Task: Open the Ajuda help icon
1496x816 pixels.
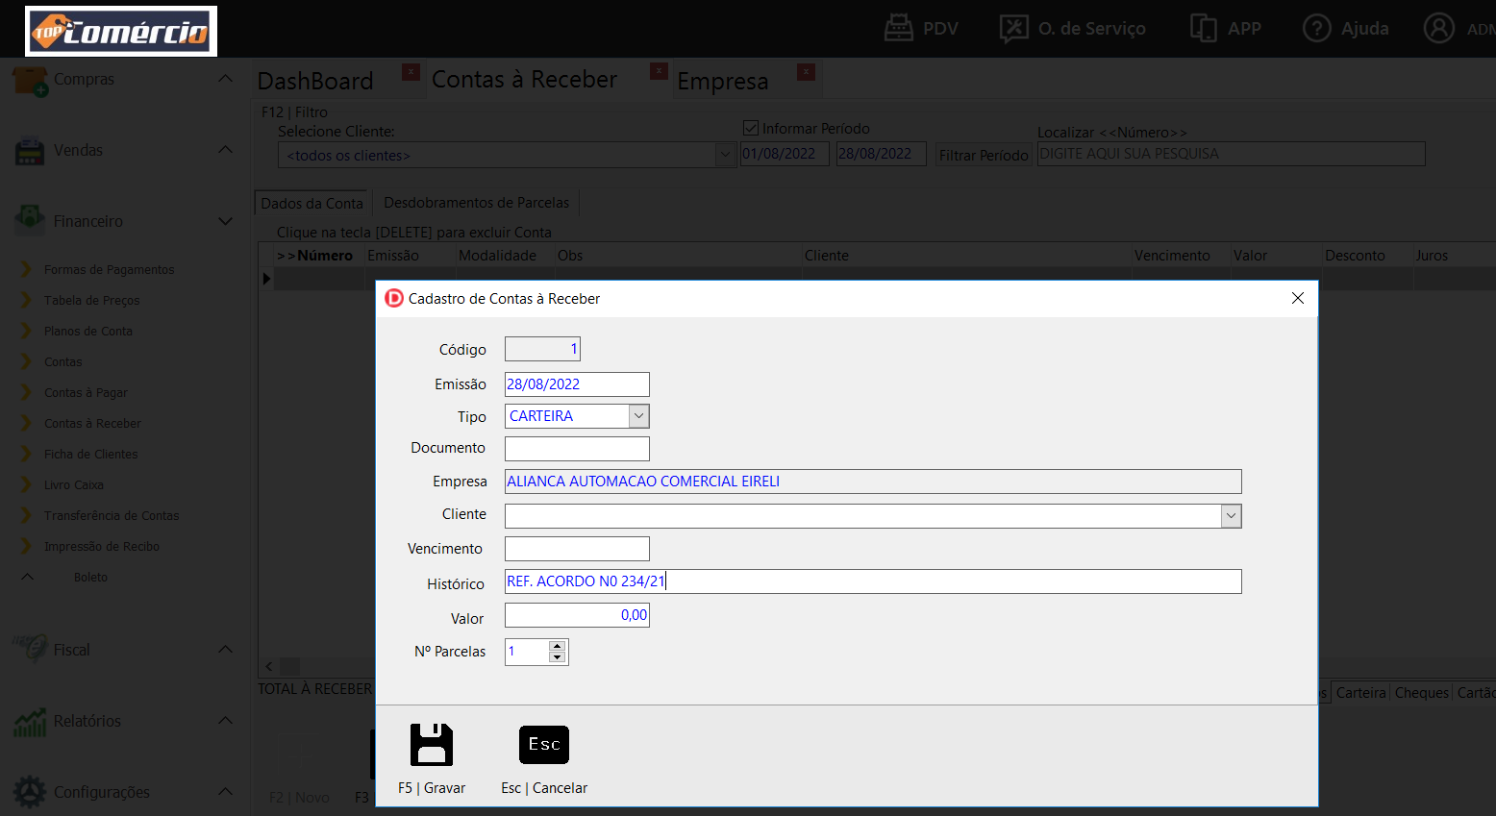Action: click(x=1316, y=28)
